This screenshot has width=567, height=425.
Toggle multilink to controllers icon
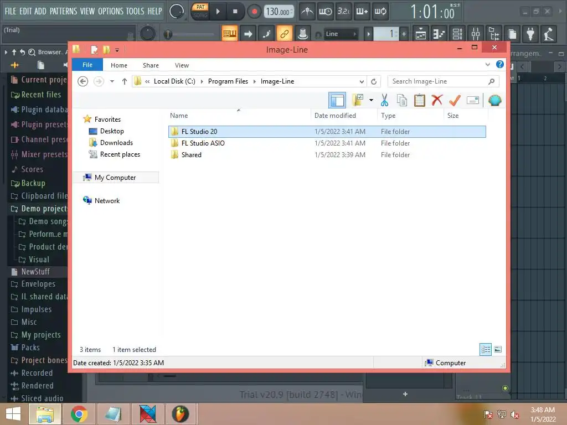pyautogui.click(x=303, y=34)
